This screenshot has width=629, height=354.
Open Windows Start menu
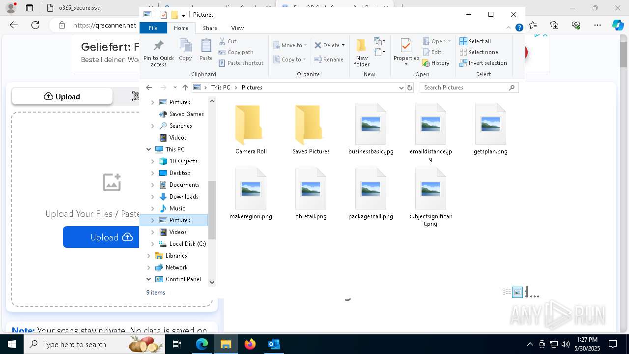[x=12, y=344]
